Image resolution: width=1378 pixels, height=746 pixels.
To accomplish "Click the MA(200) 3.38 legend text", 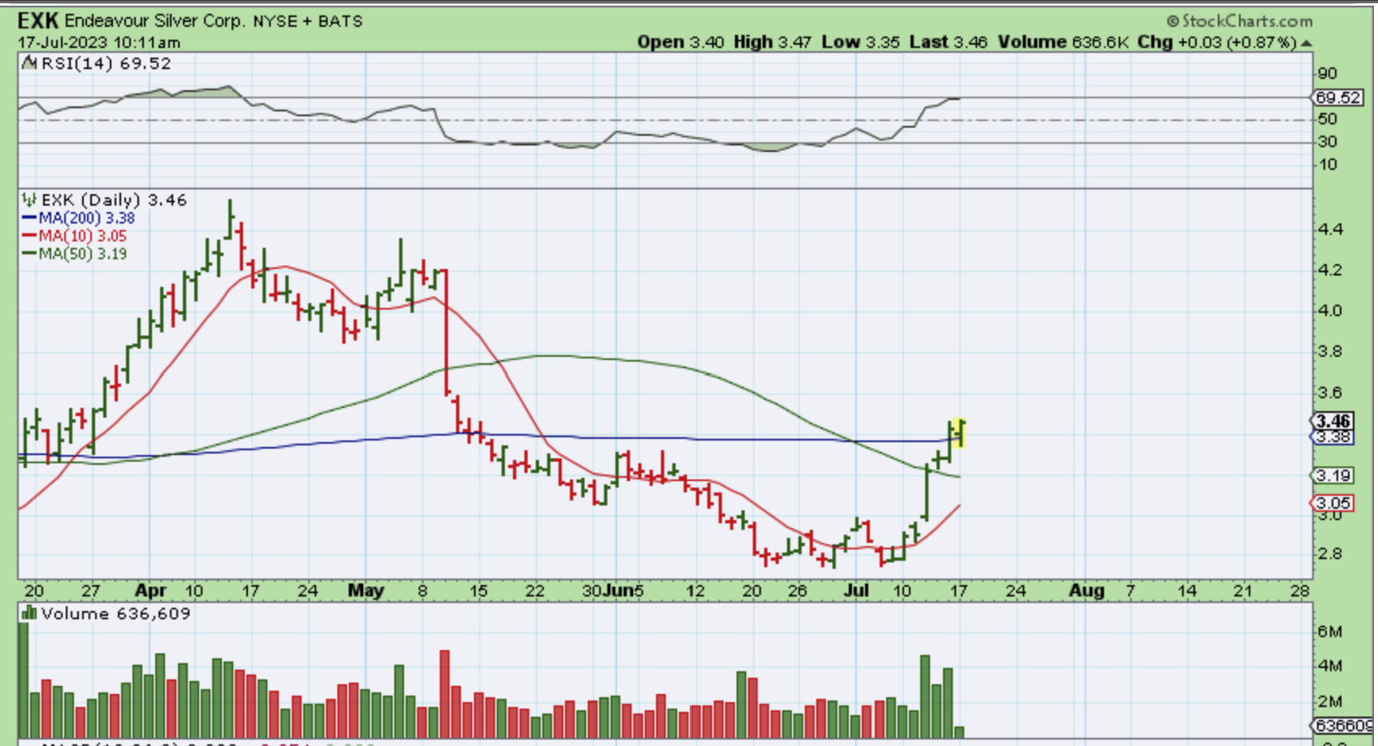I will point(87,218).
